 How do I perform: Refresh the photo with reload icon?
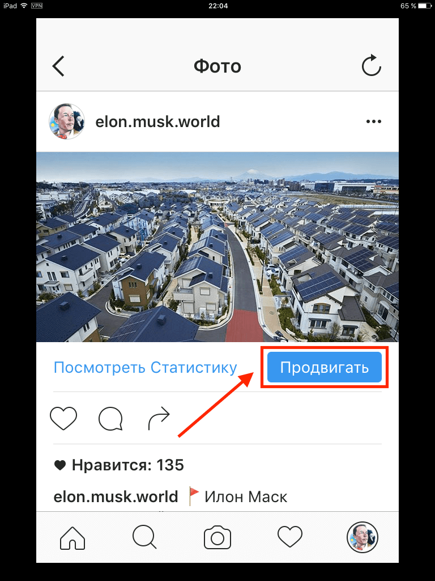tap(371, 66)
